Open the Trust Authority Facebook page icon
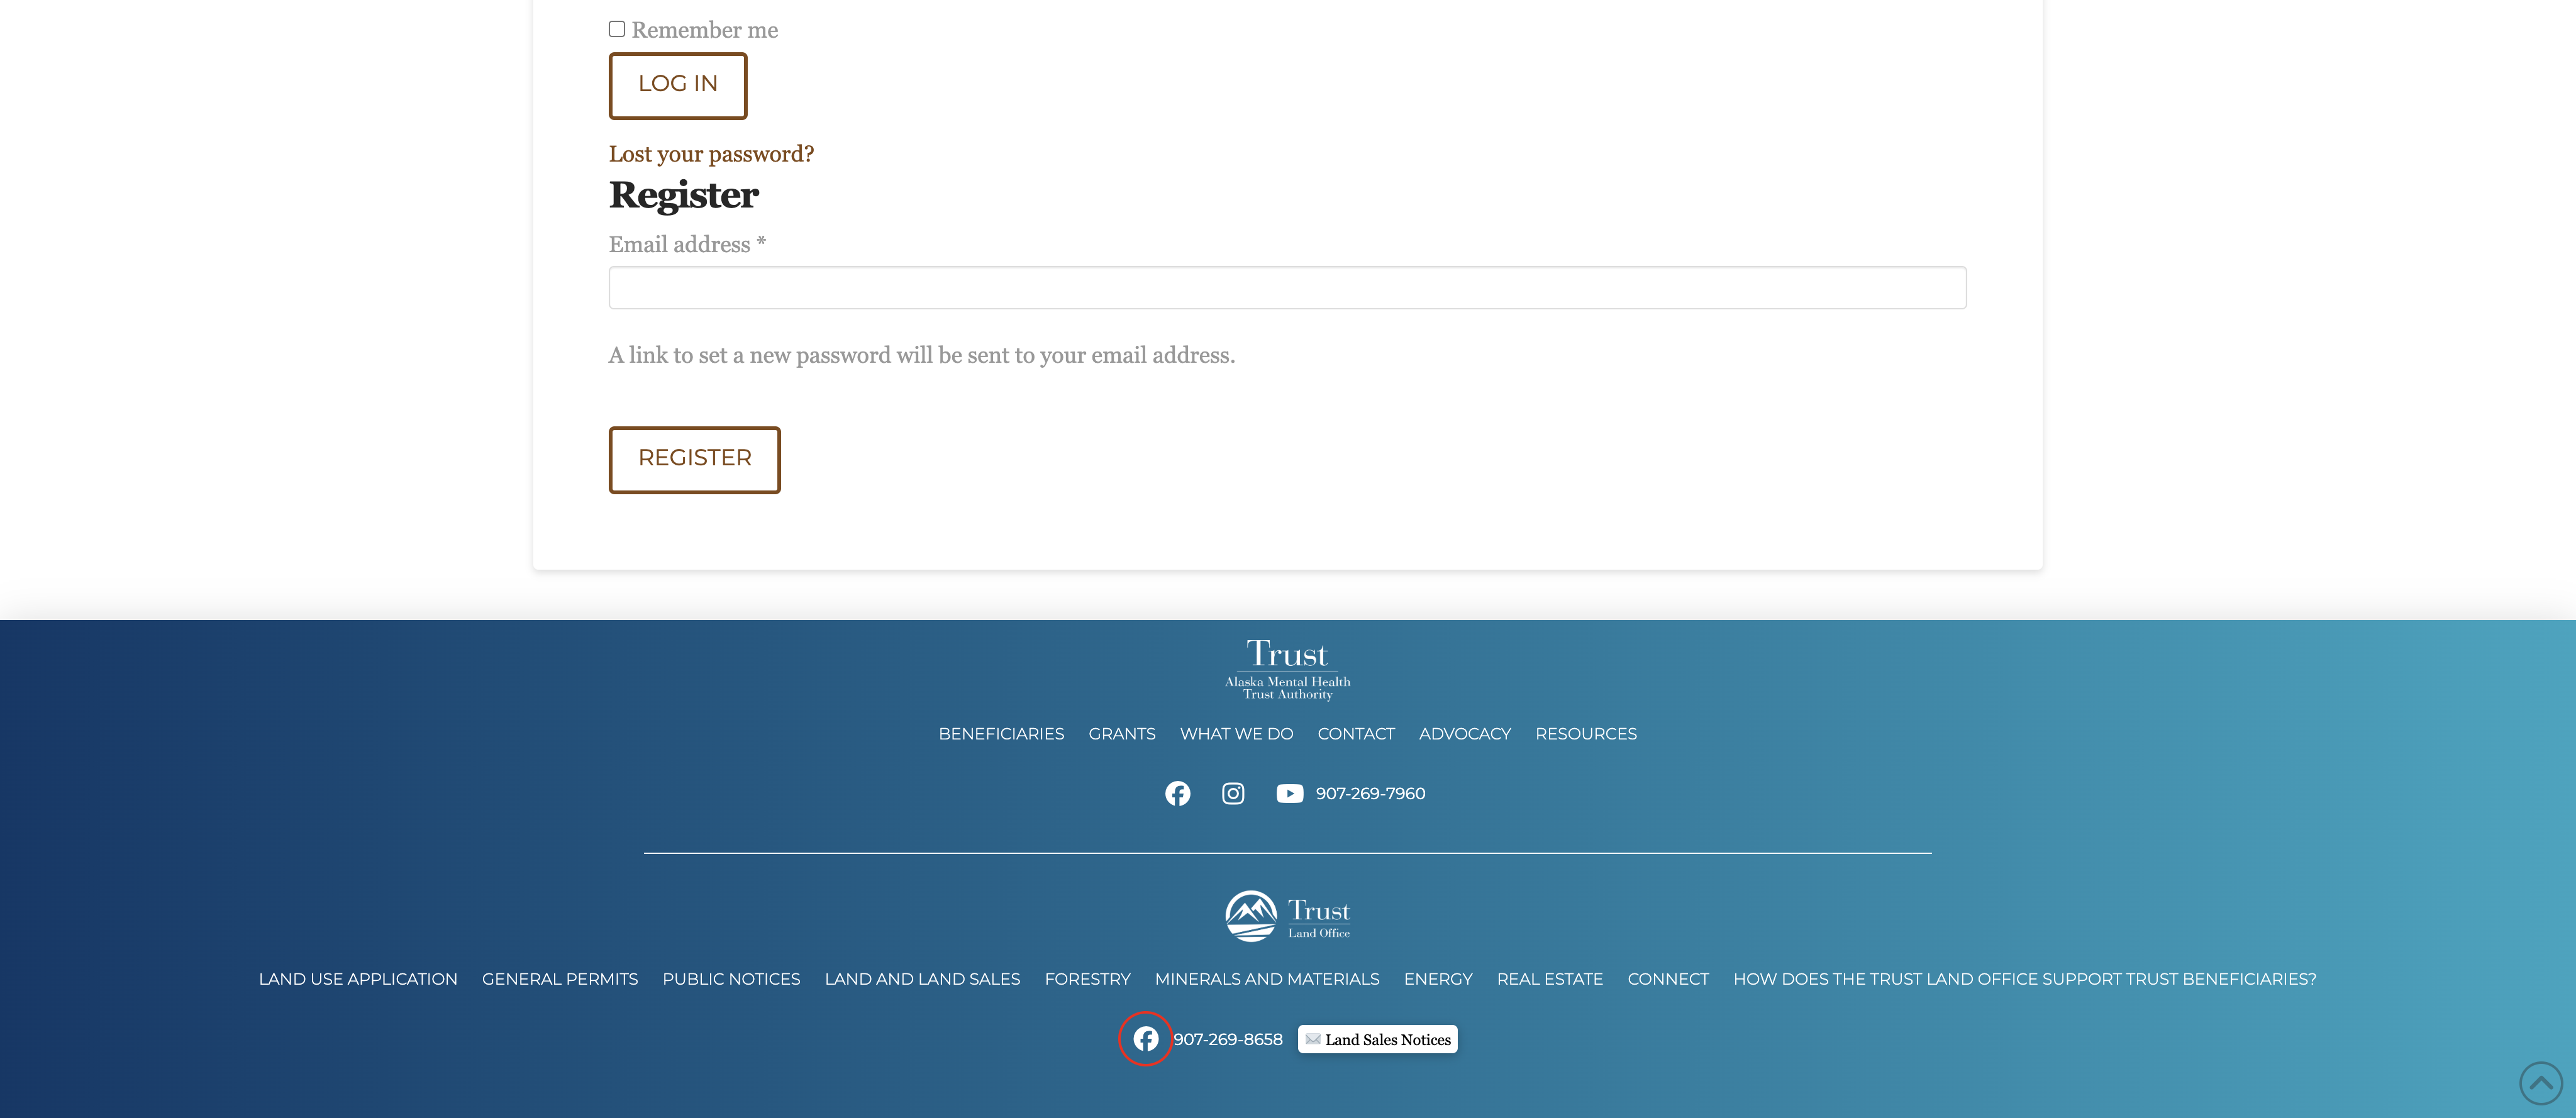 1177,793
